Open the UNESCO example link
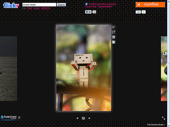 [46, 8]
